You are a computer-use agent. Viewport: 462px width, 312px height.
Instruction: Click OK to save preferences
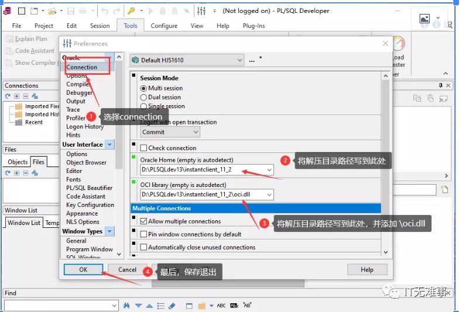click(83, 270)
